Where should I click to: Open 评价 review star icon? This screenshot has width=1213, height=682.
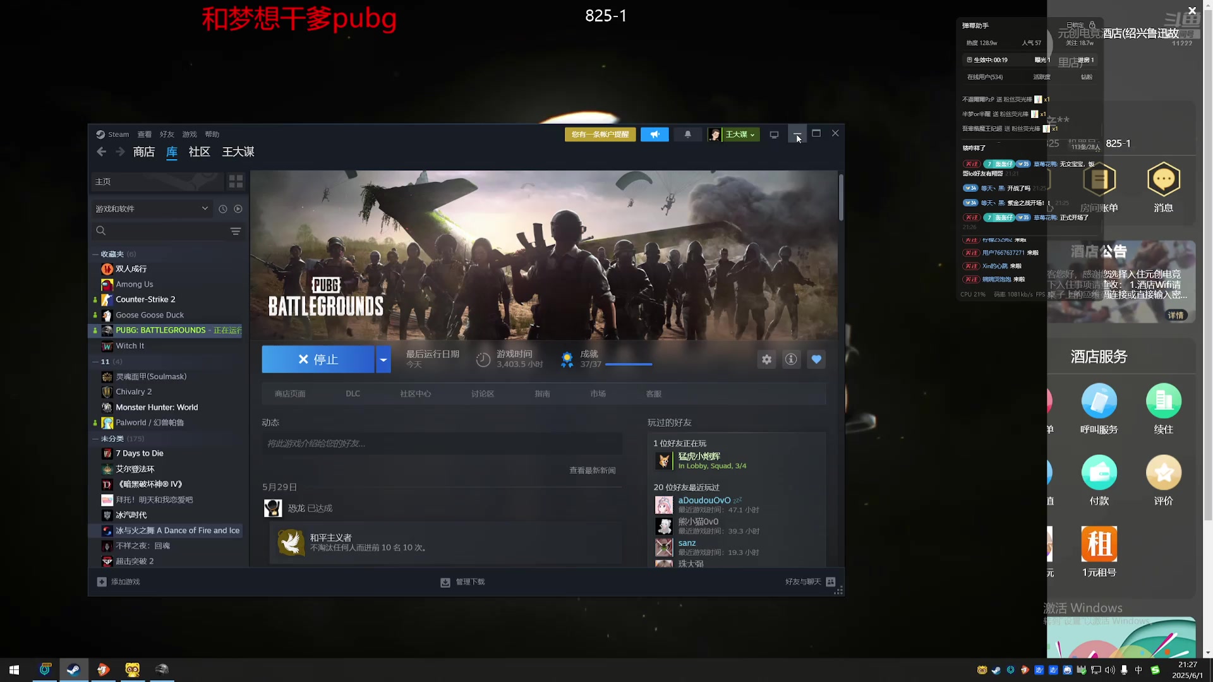click(x=1164, y=472)
